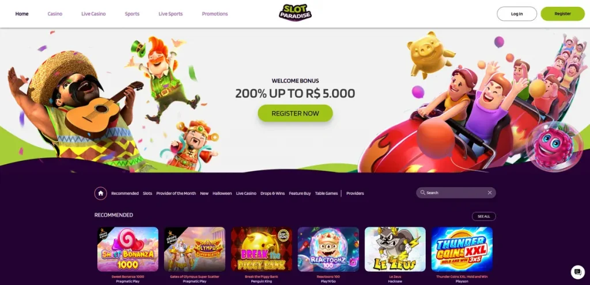Go to the Casino menu item
Screen dimensions: 590x285
[x=55, y=14]
